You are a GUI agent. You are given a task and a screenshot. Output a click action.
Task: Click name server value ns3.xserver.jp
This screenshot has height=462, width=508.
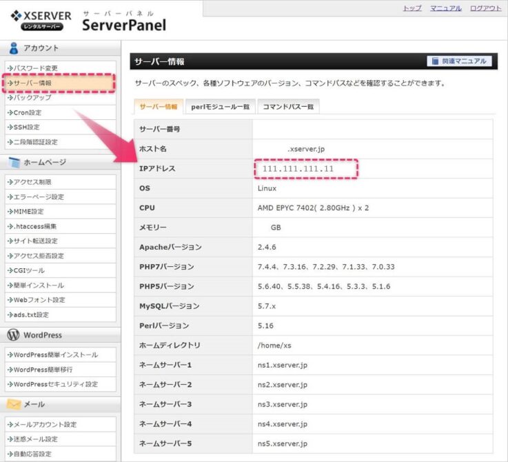(283, 404)
